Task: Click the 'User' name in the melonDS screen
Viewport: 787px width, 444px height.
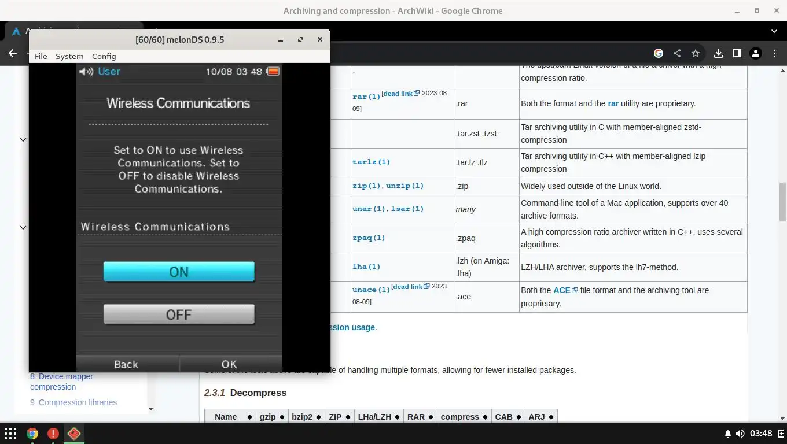Action: tap(109, 72)
